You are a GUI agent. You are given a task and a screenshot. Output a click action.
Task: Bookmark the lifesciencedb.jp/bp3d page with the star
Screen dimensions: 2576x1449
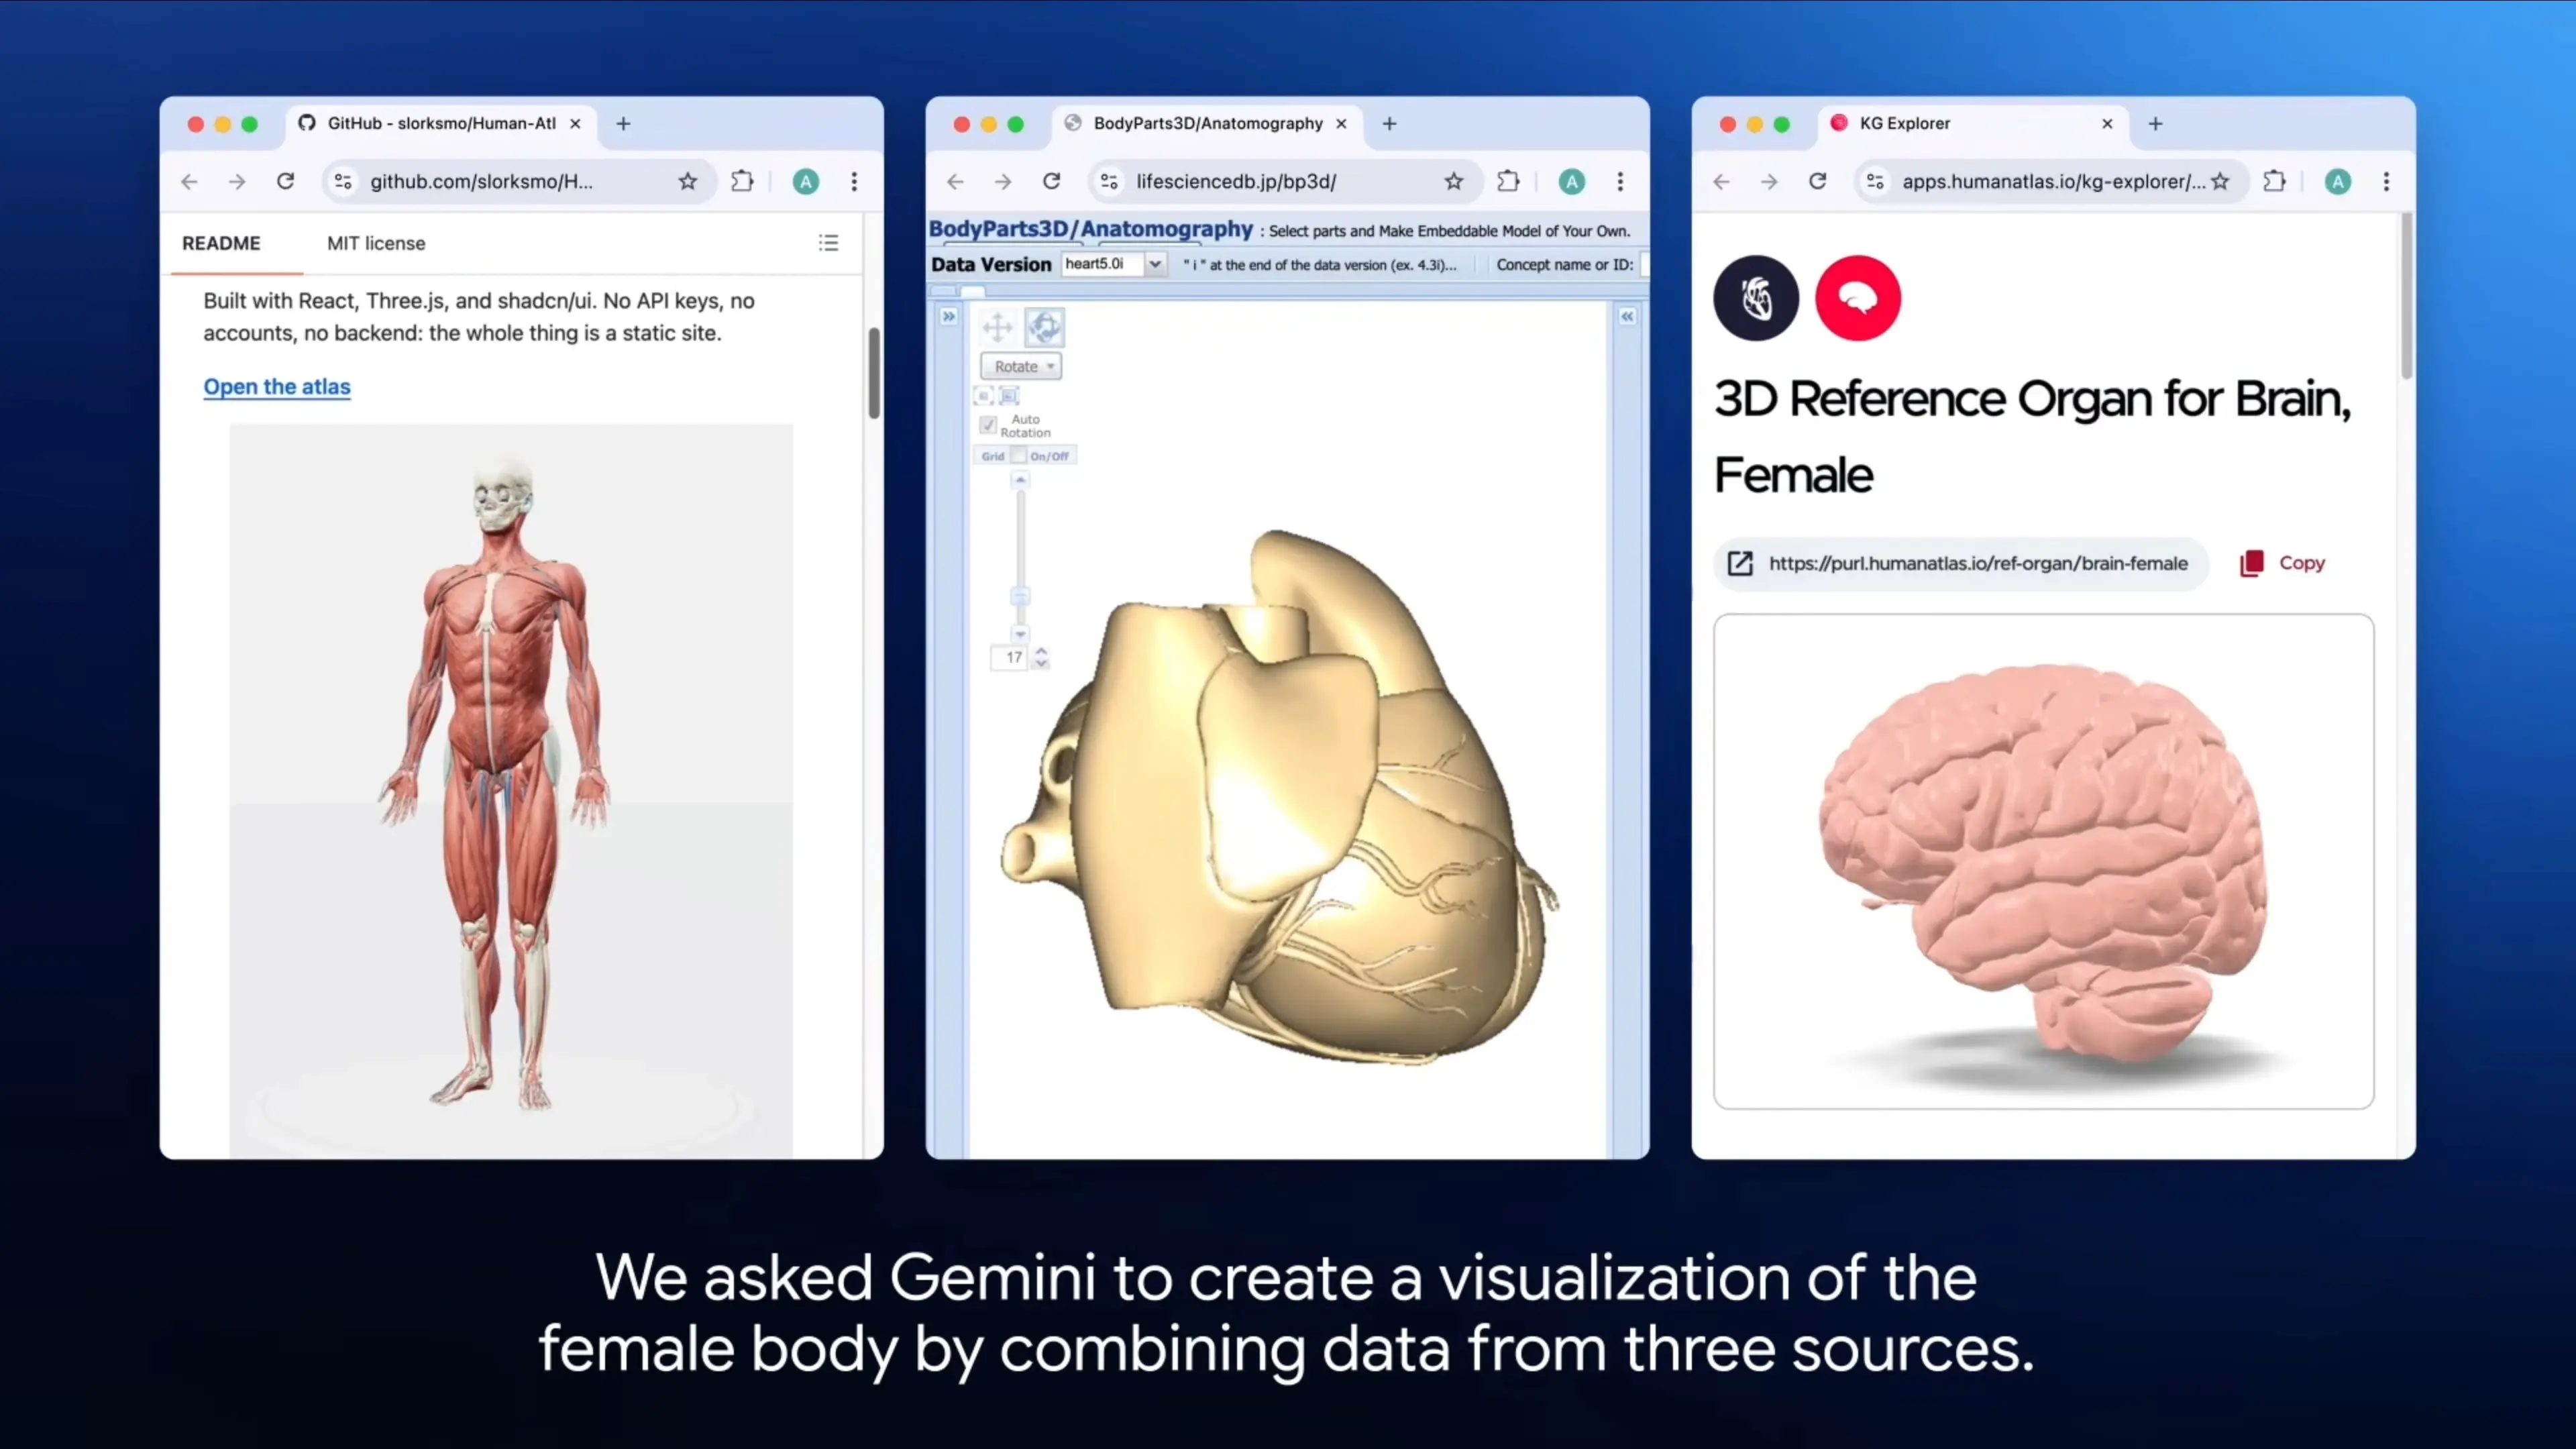[1454, 181]
